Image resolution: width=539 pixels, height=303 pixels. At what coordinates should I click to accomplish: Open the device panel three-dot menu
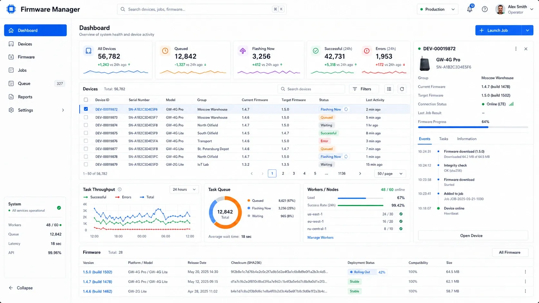click(516, 49)
